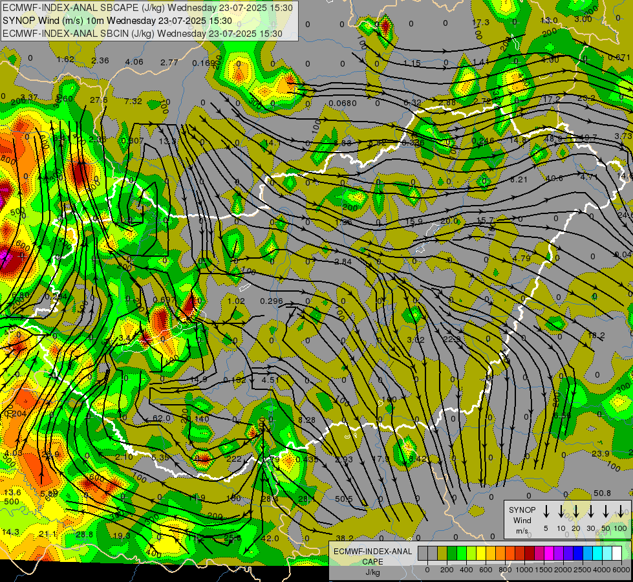Pick the olive swatch in the CAPE legend
The height and width of the screenshot is (582, 633).
tap(442, 554)
